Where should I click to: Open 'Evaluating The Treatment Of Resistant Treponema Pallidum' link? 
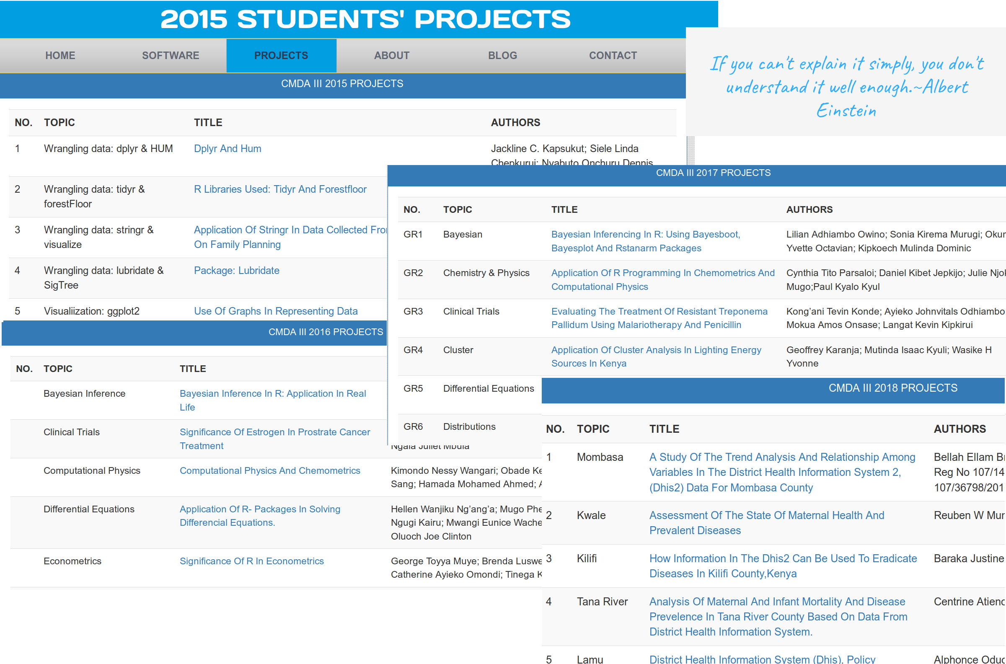[x=659, y=318]
